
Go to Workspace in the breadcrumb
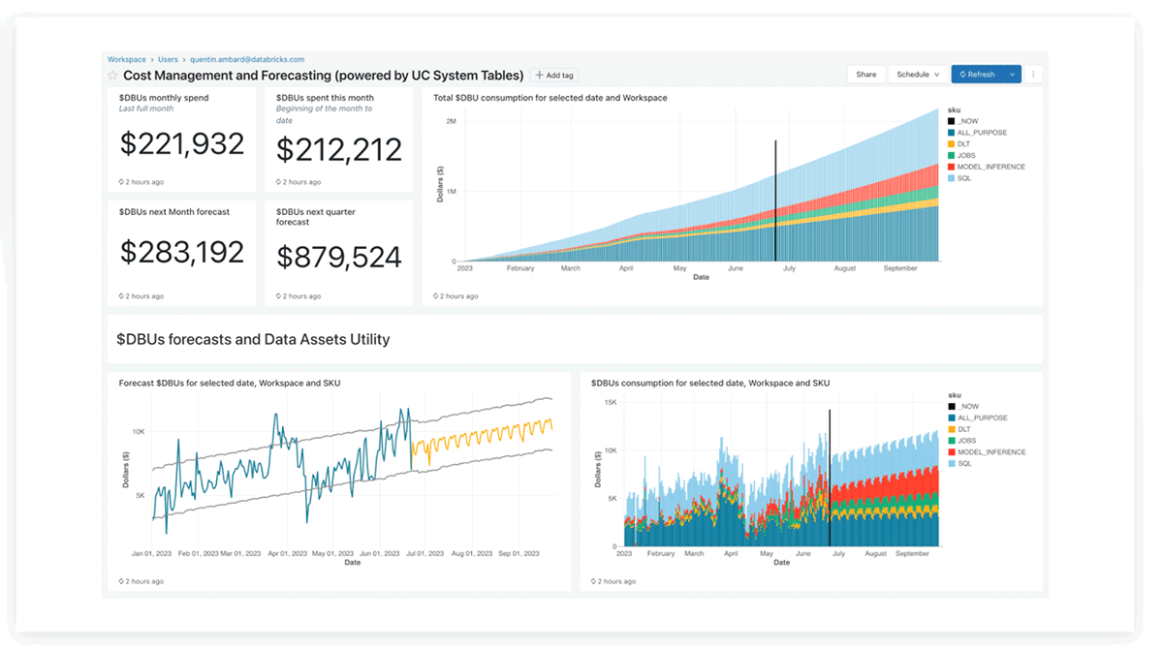[x=126, y=60]
